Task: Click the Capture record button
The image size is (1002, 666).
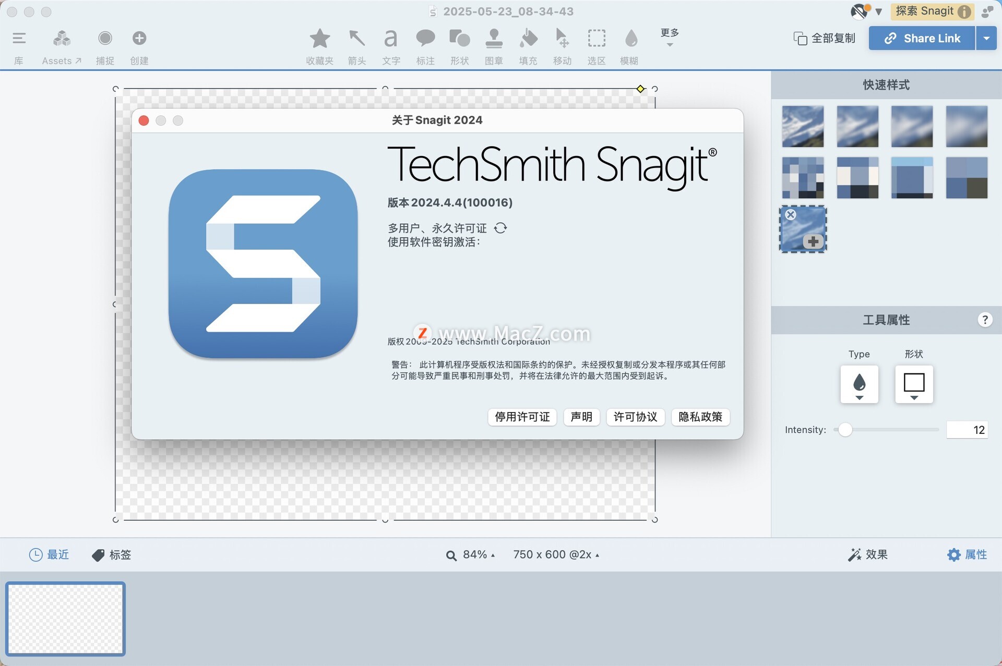Action: [105, 38]
